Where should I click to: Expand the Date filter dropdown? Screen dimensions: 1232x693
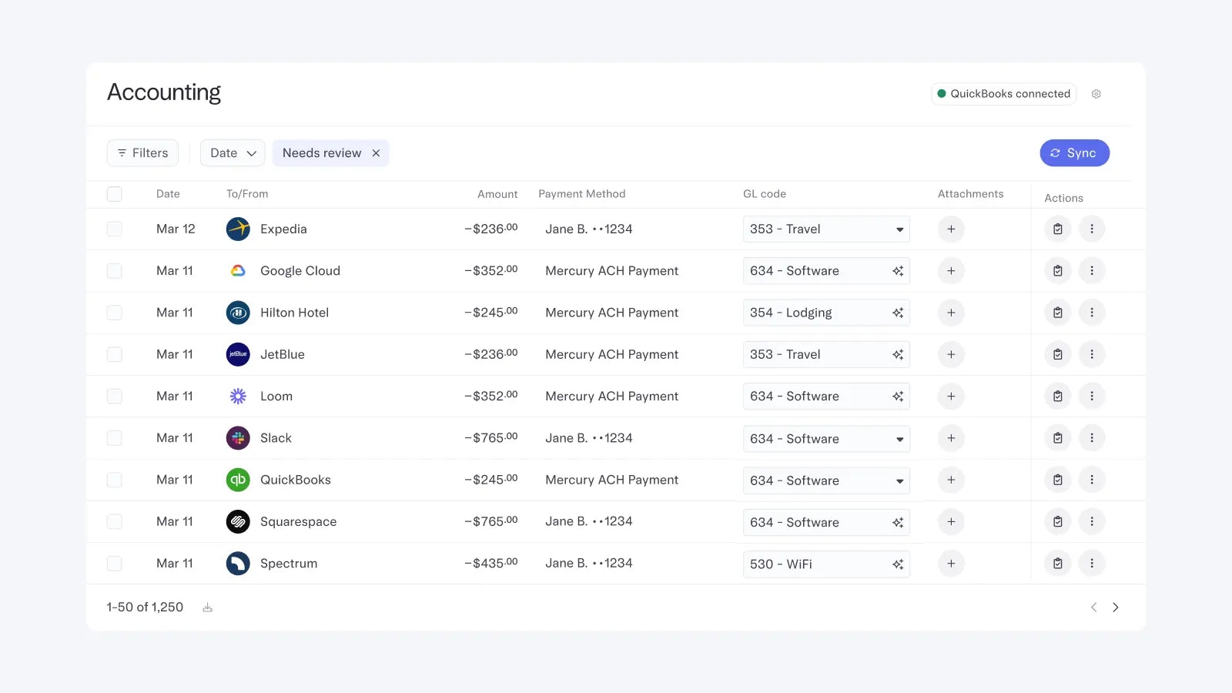(x=233, y=153)
